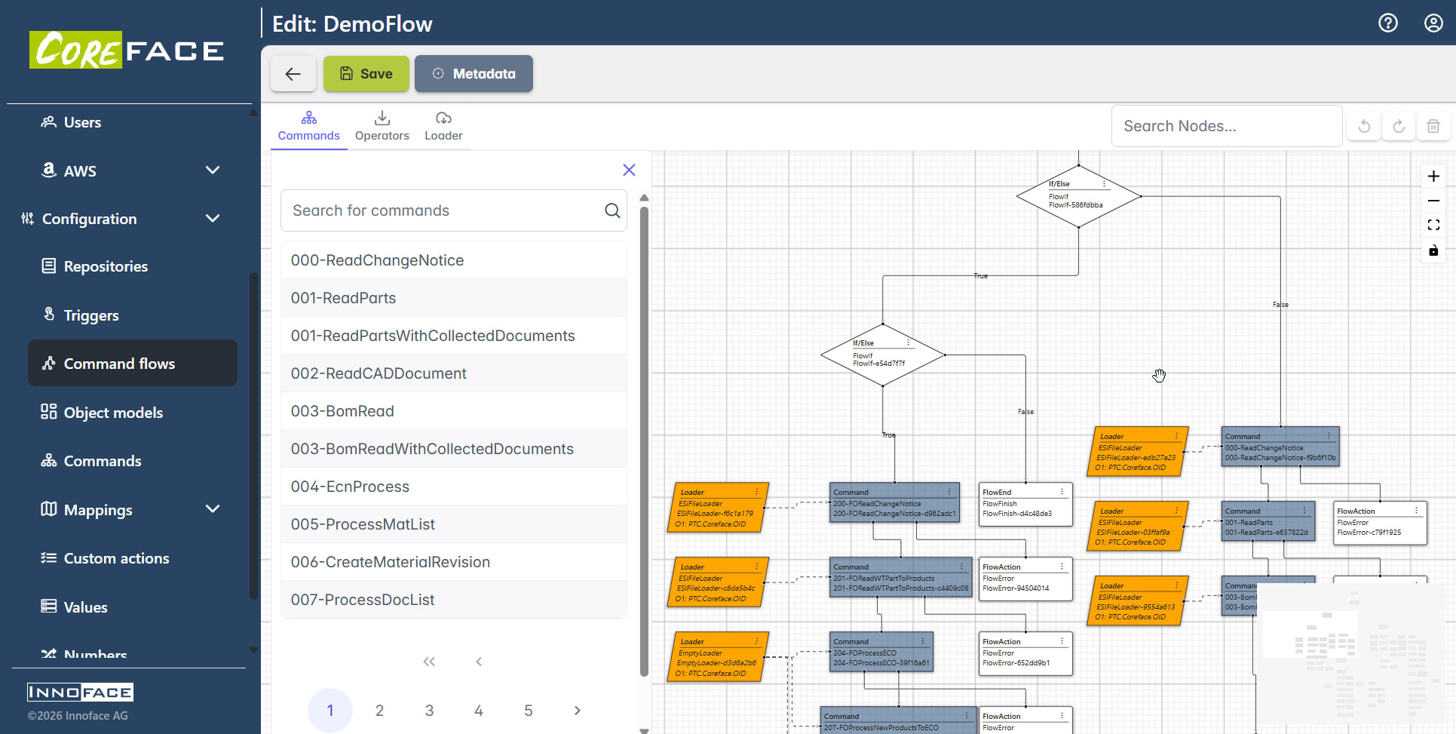Open the help question mark icon
Screen dimensions: 1456x734
[1388, 23]
